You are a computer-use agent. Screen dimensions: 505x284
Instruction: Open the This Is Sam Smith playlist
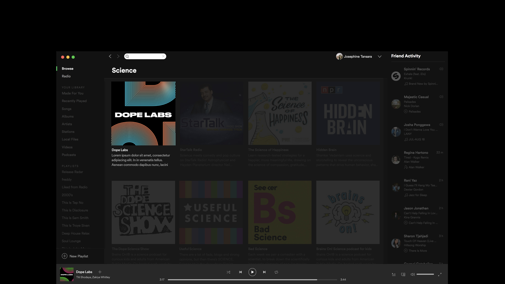point(75,218)
